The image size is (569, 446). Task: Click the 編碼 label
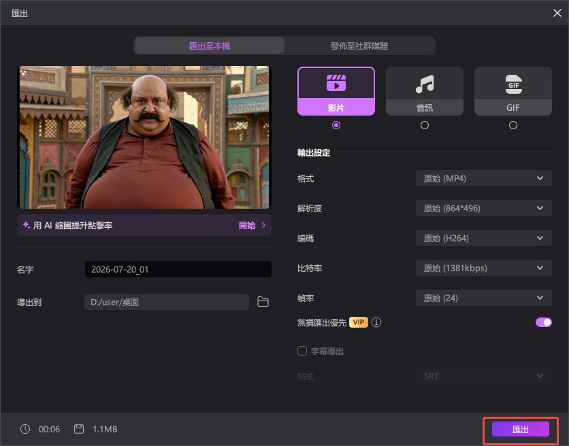(x=306, y=238)
